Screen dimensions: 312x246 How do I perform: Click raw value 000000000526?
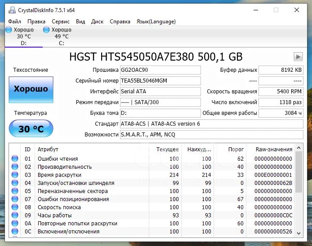click(273, 232)
